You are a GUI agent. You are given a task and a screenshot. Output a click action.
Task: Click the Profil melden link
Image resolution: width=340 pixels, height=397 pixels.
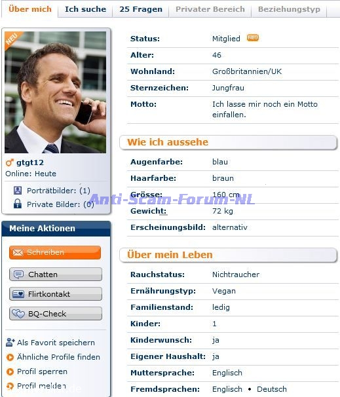click(x=42, y=386)
